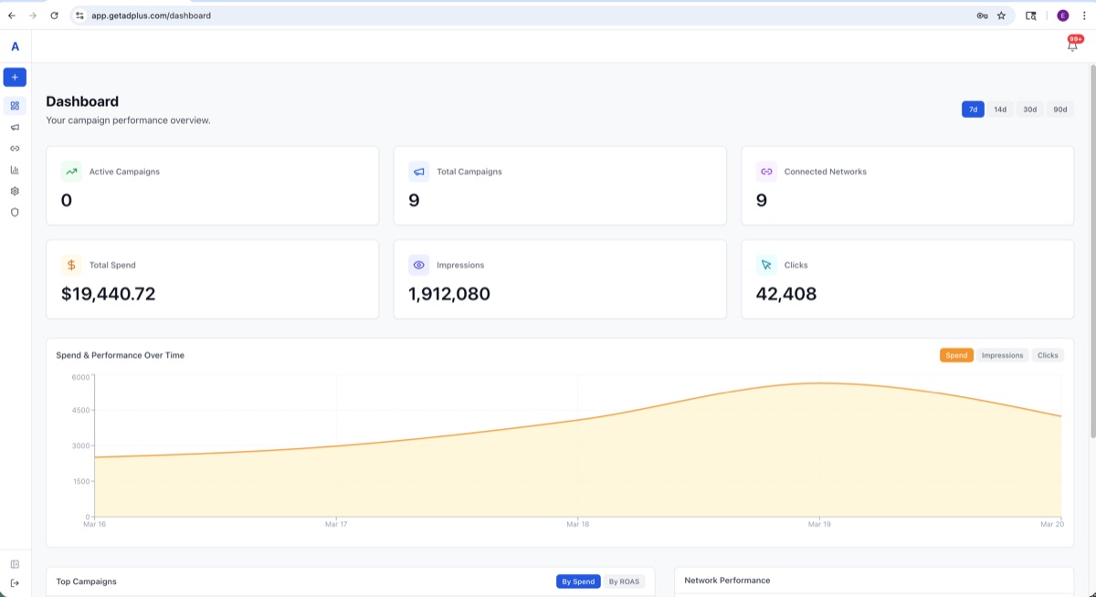This screenshot has height=597, width=1096.
Task: Click the Total Spend value $19,440.72
Action: 108,294
